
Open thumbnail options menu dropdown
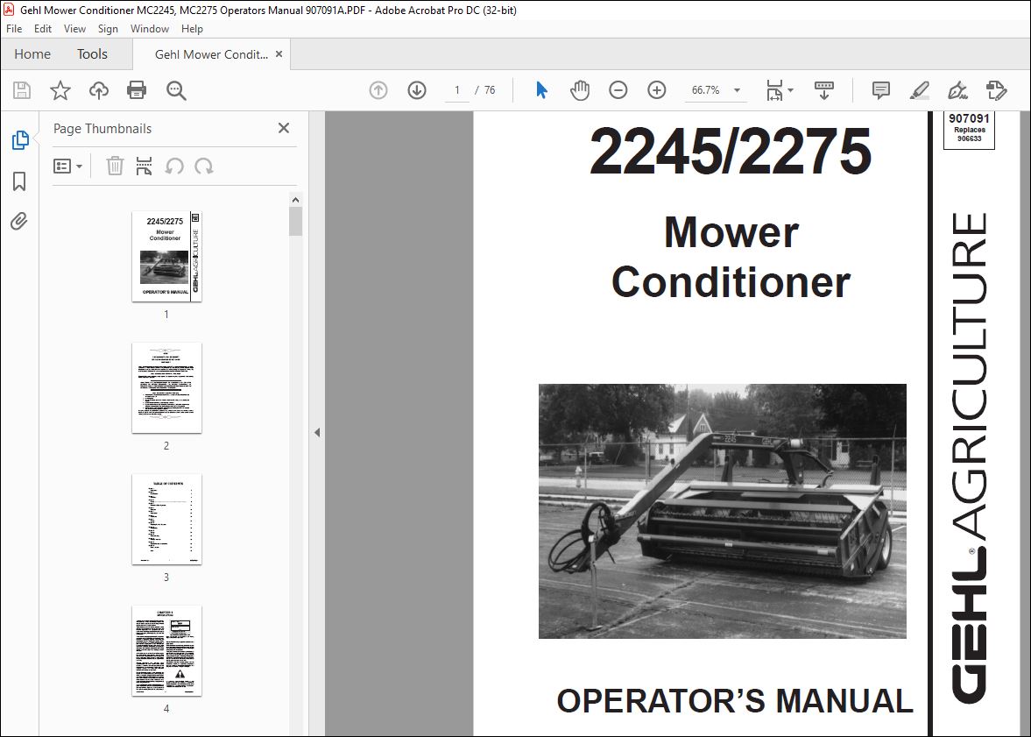pyautogui.click(x=67, y=166)
